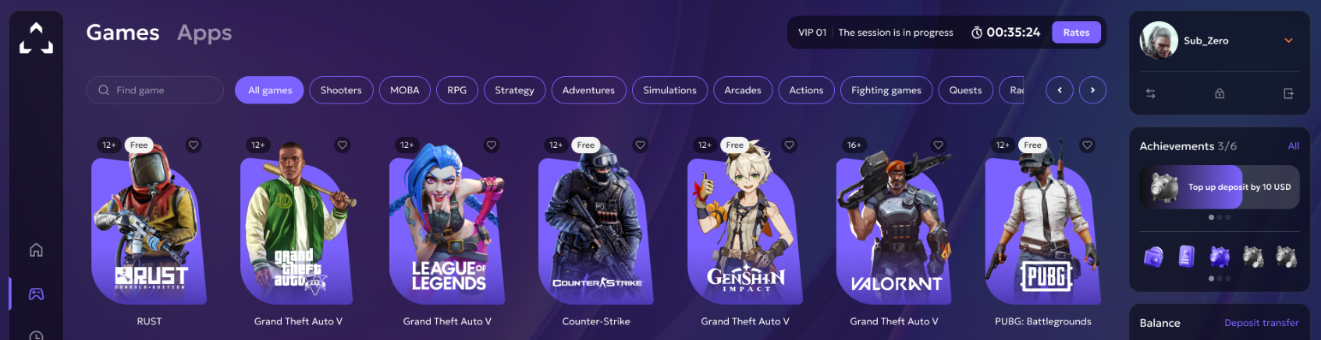Focus the Find game search field
Screen dimensions: 1321x340
(x=154, y=90)
